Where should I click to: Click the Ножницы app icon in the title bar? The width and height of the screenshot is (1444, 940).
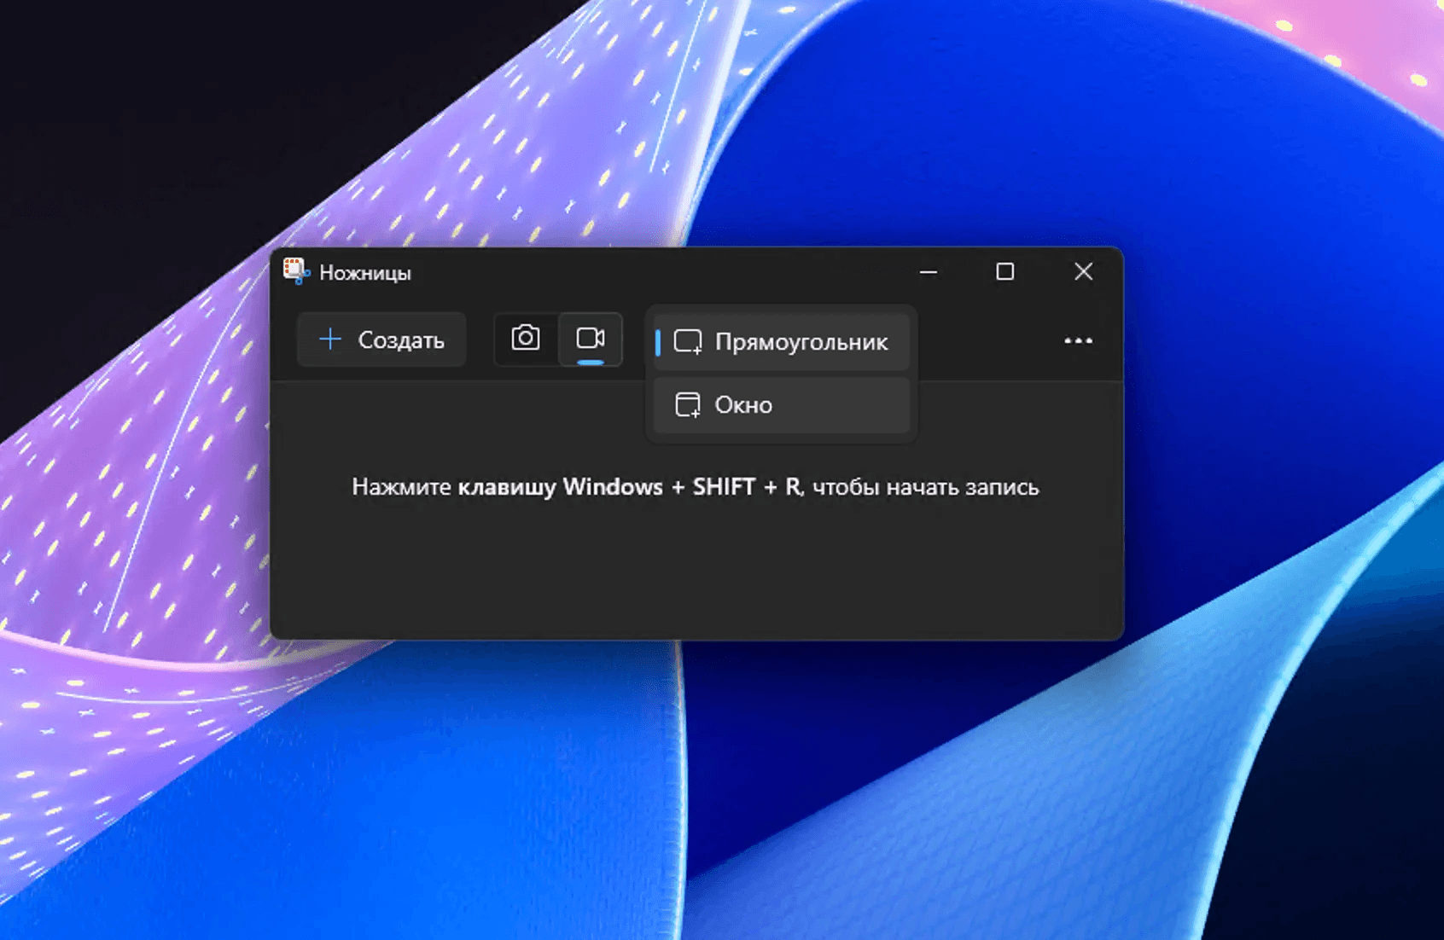(x=296, y=272)
